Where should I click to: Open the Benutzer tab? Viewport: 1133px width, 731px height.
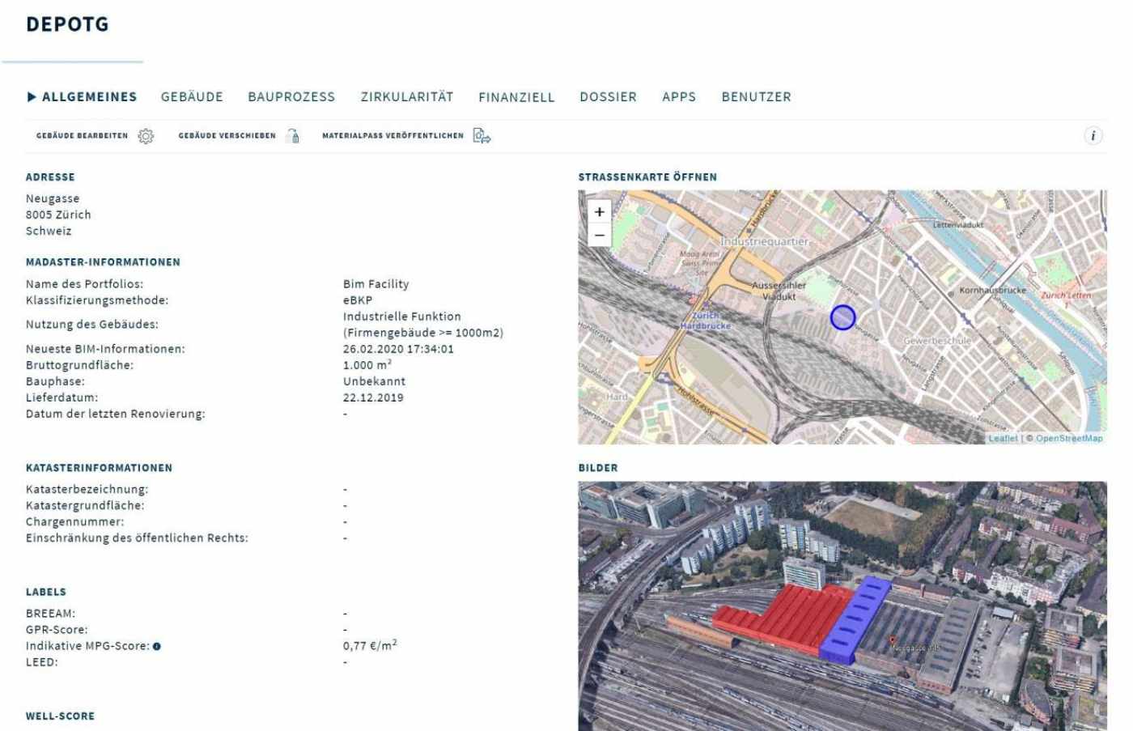[756, 97]
